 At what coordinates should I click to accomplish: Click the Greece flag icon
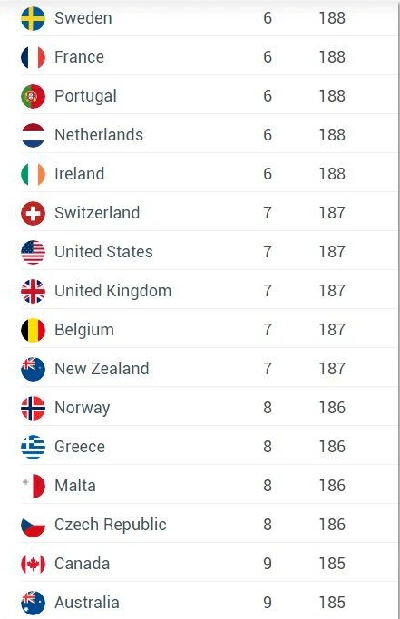33,447
